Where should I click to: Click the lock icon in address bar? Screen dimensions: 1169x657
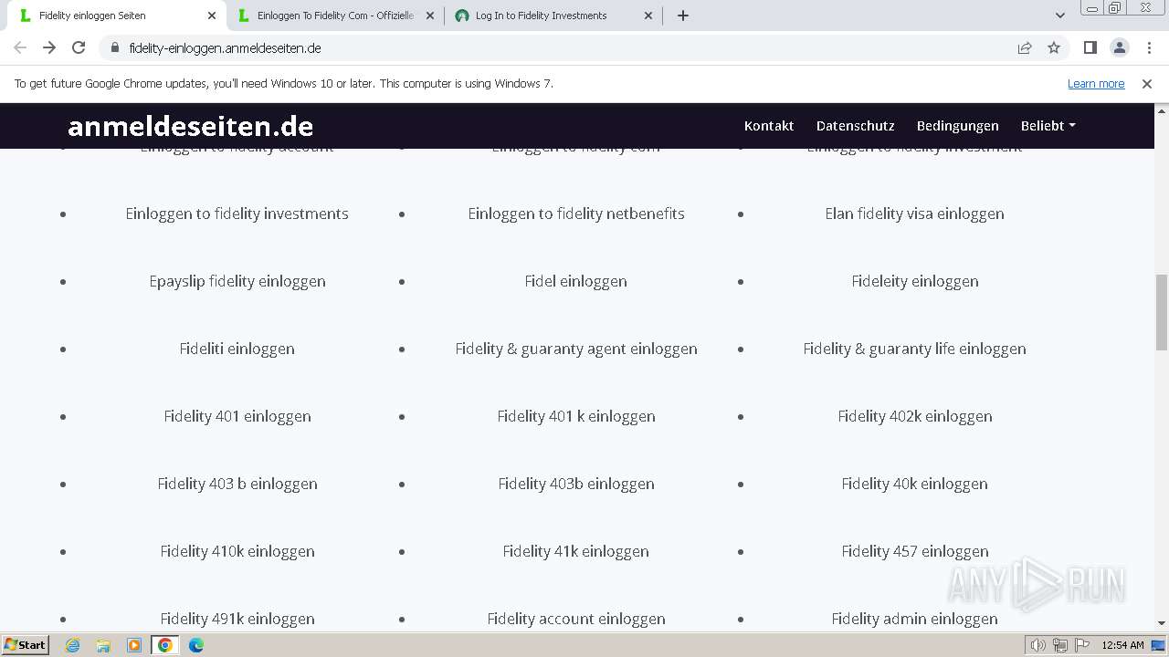pyautogui.click(x=115, y=48)
